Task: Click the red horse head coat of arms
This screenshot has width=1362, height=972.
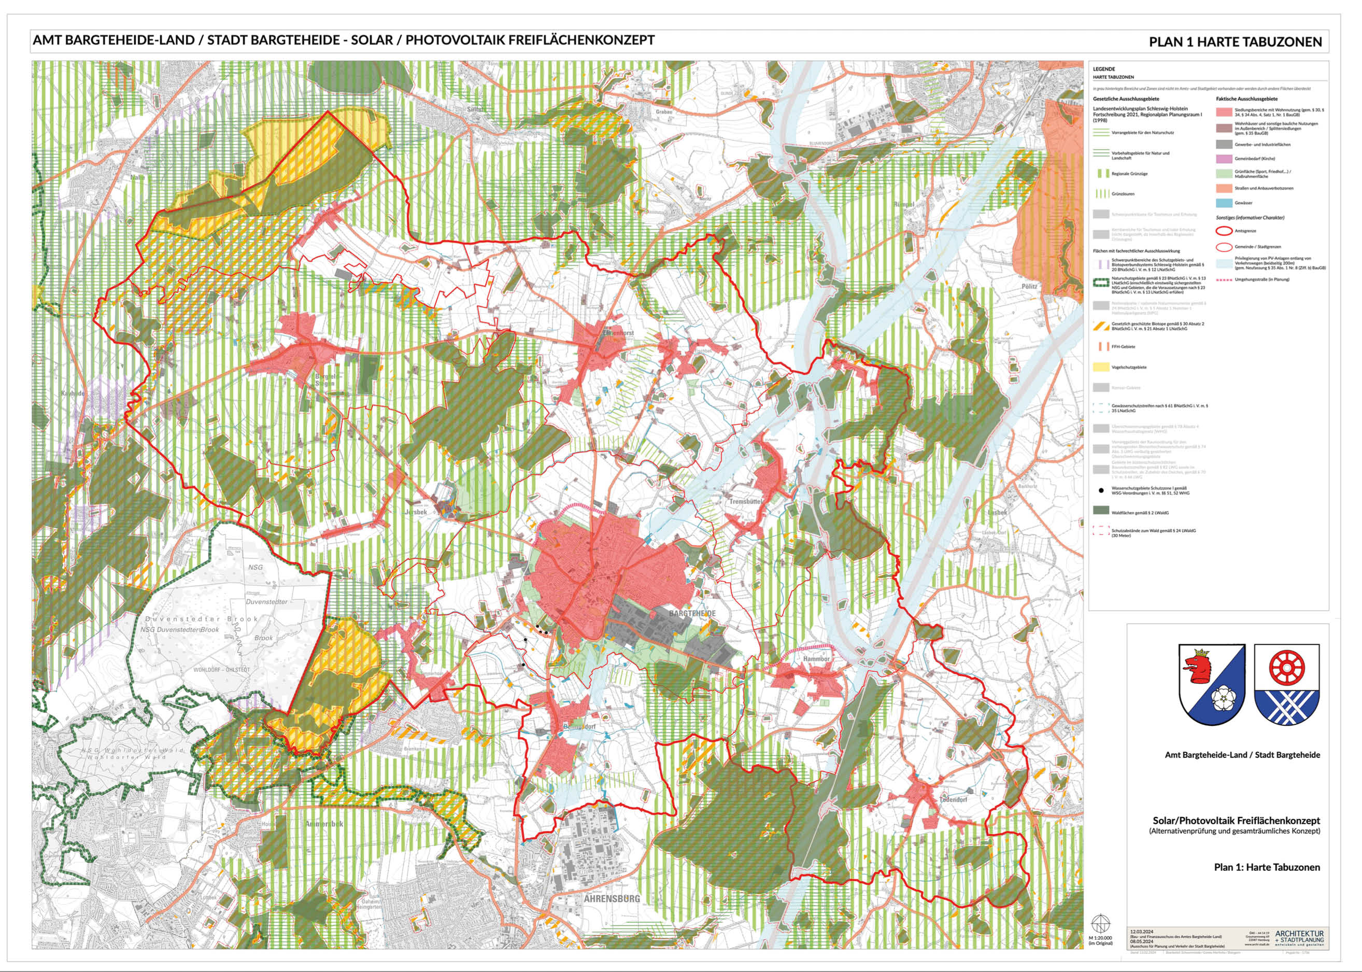Action: point(1211,684)
